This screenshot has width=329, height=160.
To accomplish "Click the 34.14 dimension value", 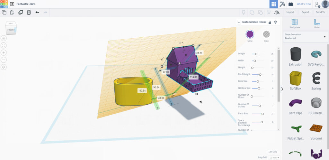I will click(199, 53).
